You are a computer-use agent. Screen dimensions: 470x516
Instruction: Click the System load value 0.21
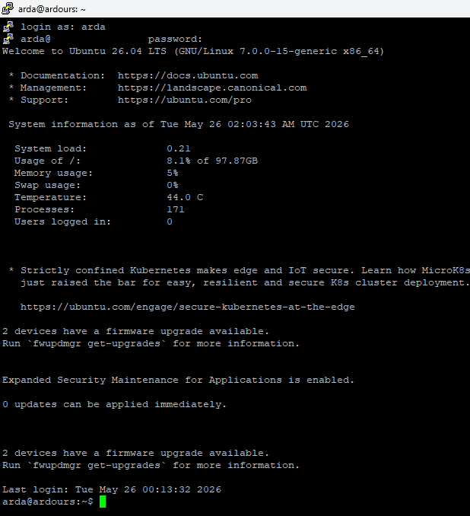point(178,148)
